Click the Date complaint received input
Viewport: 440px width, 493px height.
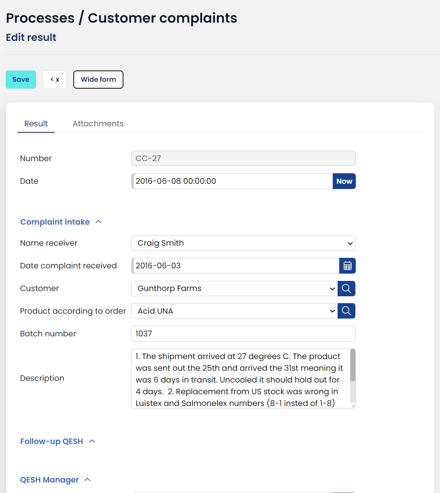[x=235, y=266]
